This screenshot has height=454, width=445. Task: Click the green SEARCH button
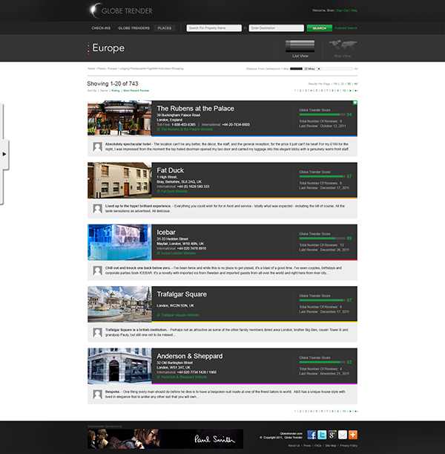[x=320, y=28]
